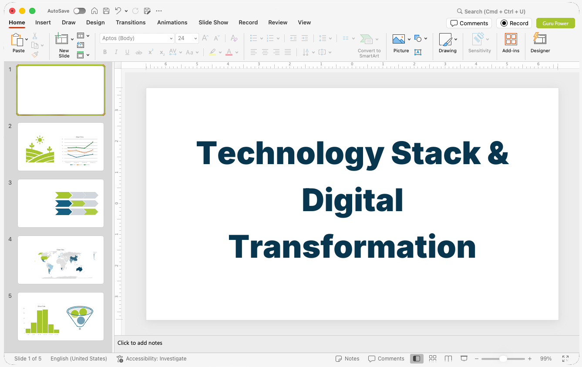Open the font color swatch
This screenshot has width=582, height=367.
click(229, 52)
